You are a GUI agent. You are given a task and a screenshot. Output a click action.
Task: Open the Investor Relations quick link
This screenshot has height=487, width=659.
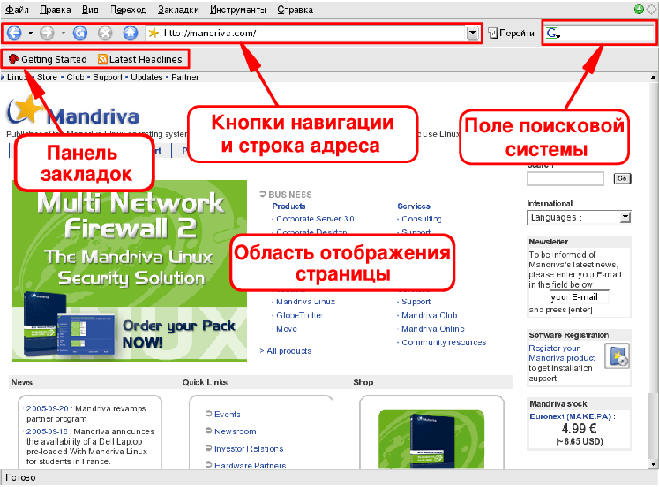click(x=249, y=449)
